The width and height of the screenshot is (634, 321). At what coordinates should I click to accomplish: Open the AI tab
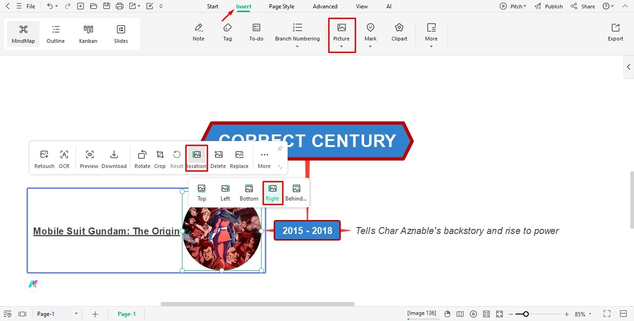pyautogui.click(x=389, y=7)
